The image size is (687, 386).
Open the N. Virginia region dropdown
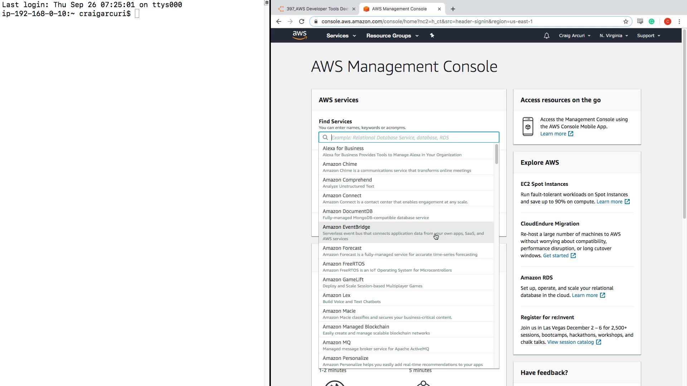613,36
